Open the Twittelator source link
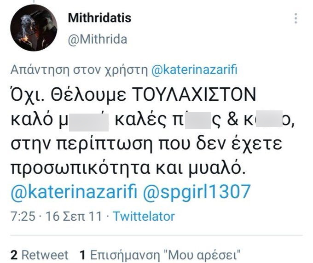 [x=144, y=217]
